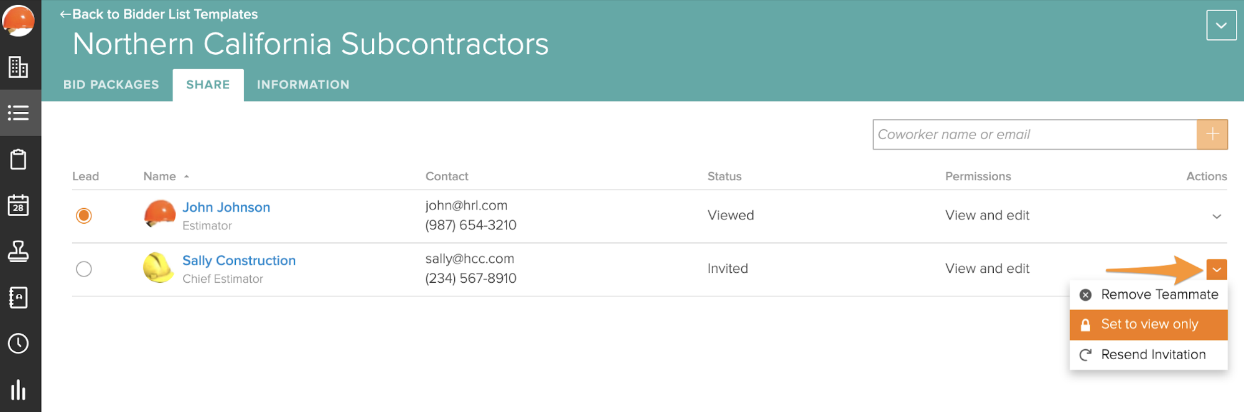Image resolution: width=1244 pixels, height=412 pixels.
Task: Open the clipboard icon in sidebar
Action: click(19, 159)
